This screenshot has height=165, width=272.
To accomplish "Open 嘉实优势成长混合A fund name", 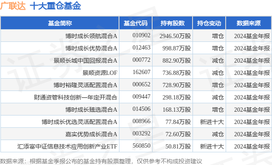I will click(x=91, y=134).
